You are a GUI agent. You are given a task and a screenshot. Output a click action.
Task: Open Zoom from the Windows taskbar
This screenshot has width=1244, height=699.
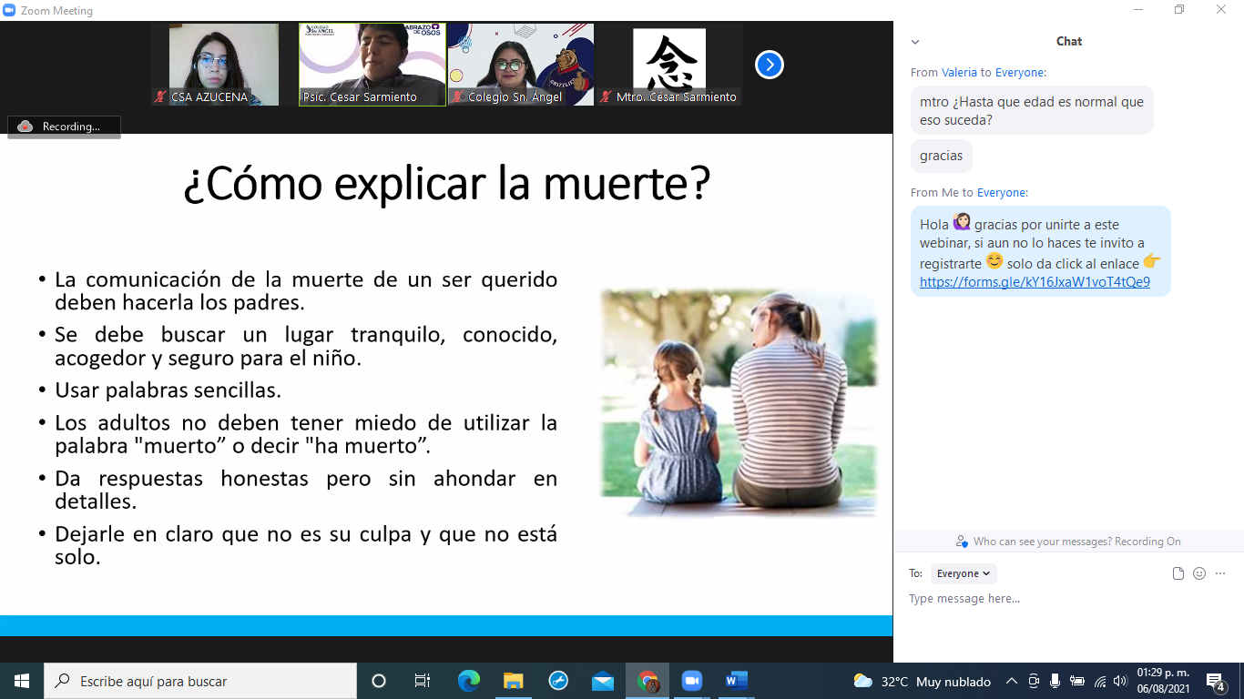pyautogui.click(x=691, y=681)
